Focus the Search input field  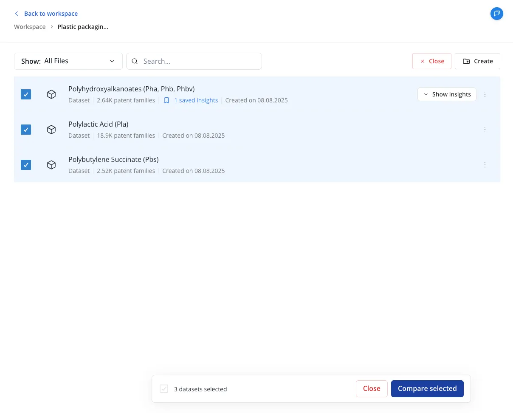pos(194,61)
